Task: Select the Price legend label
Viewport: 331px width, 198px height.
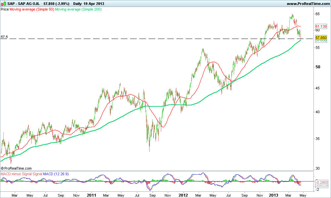Action: point(5,9)
